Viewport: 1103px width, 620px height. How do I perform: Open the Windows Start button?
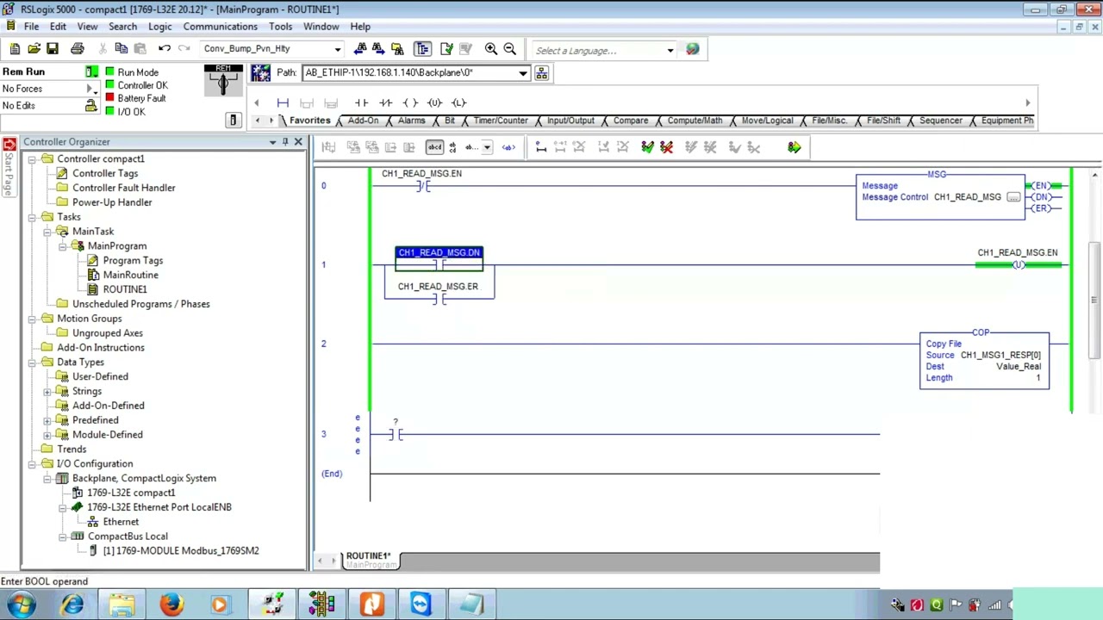pos(21,604)
